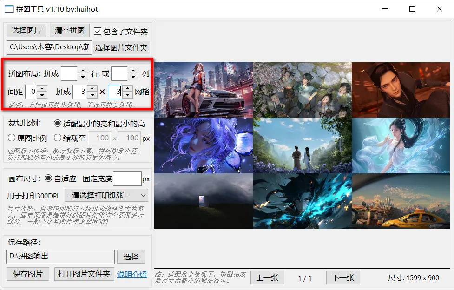Image resolution: width=454 pixels, height=290 pixels.
Task: Increase the 列 columns spinner
Action: (x=133, y=70)
